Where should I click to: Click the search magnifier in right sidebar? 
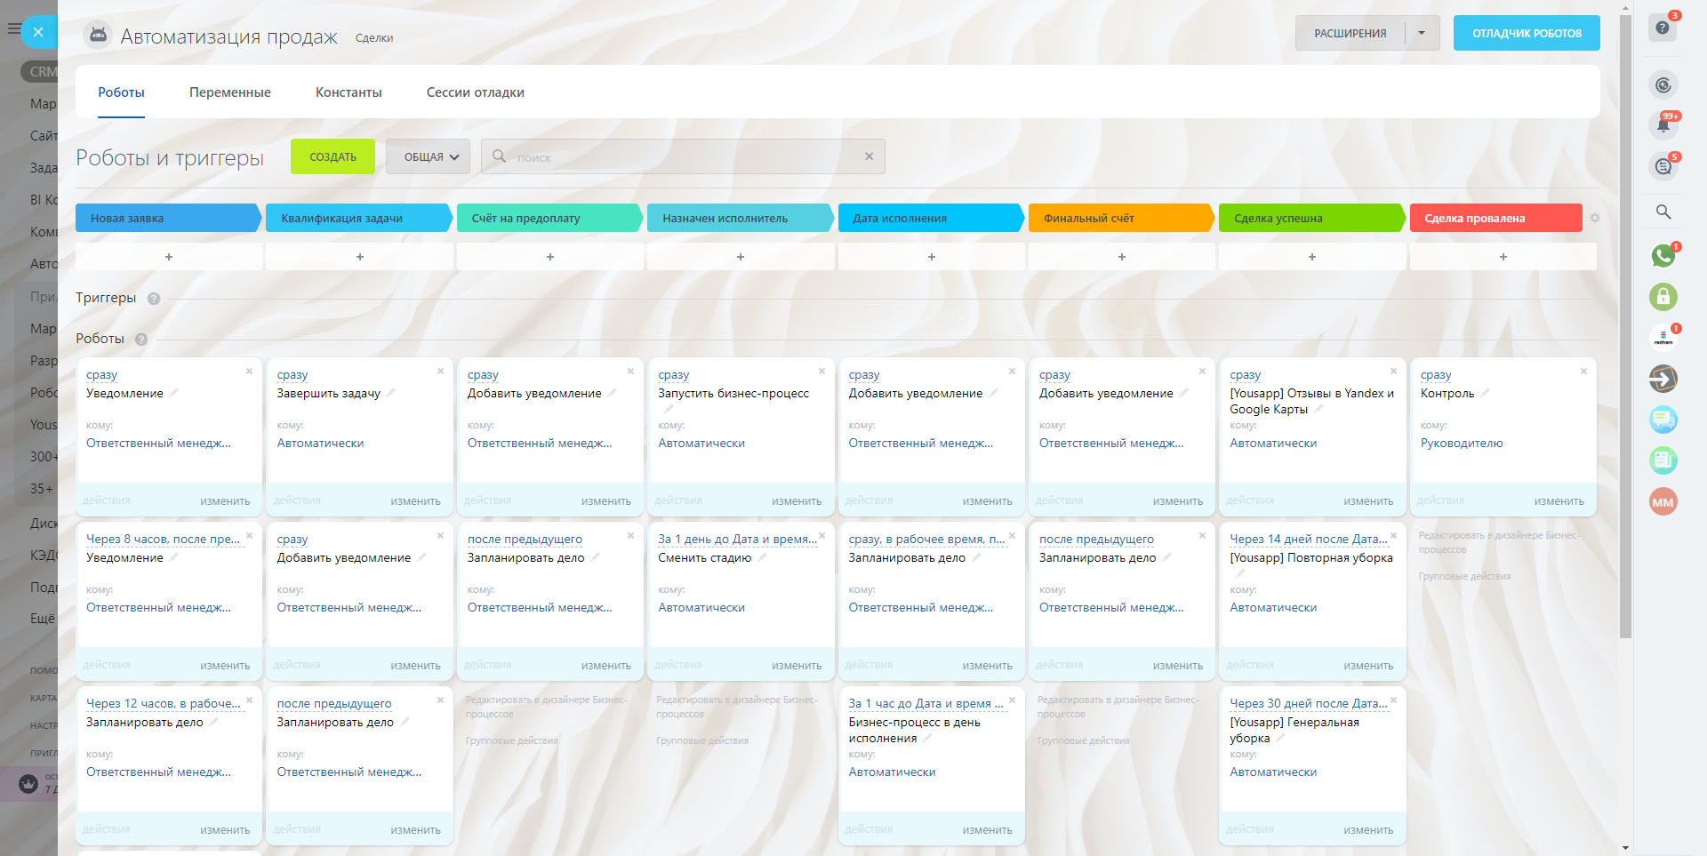(x=1663, y=212)
